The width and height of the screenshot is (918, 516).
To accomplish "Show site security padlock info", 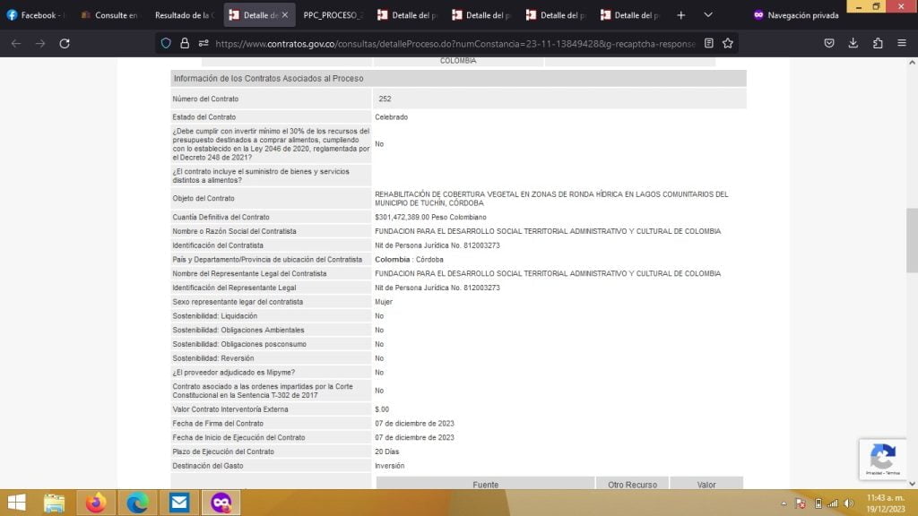I will [x=185, y=43].
